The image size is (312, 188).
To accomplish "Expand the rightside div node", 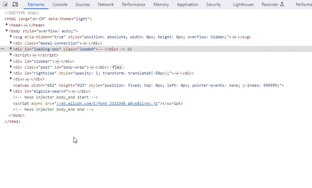I will tap(11, 72).
